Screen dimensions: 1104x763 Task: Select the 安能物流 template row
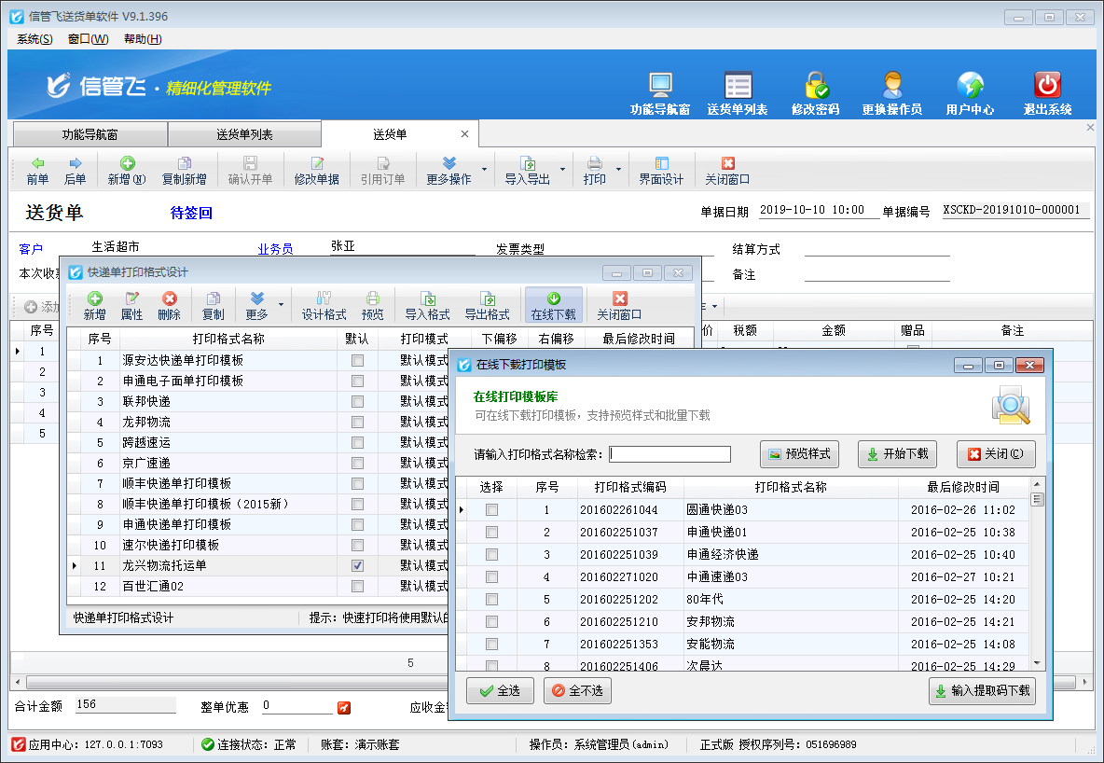(x=743, y=644)
